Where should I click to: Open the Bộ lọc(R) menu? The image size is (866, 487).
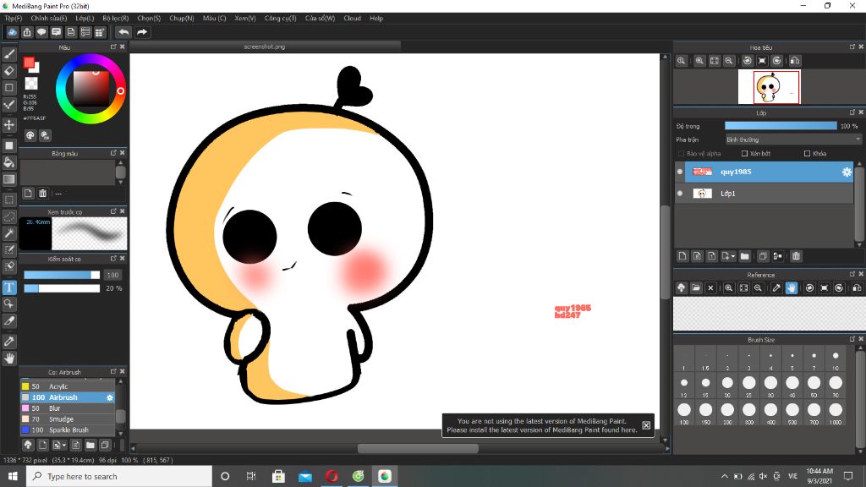coord(115,19)
